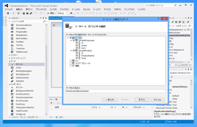Select the RadioButton toolbox item
197x127 pixels.
pyautogui.click(x=22, y=35)
